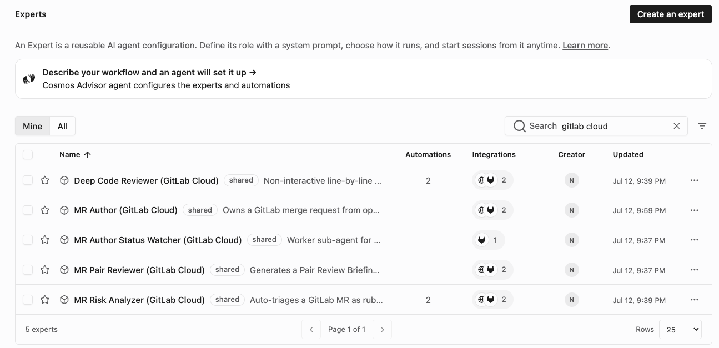This screenshot has width=719, height=348.
Task: Open more options for Deep Code Reviewer
Action: [695, 180]
